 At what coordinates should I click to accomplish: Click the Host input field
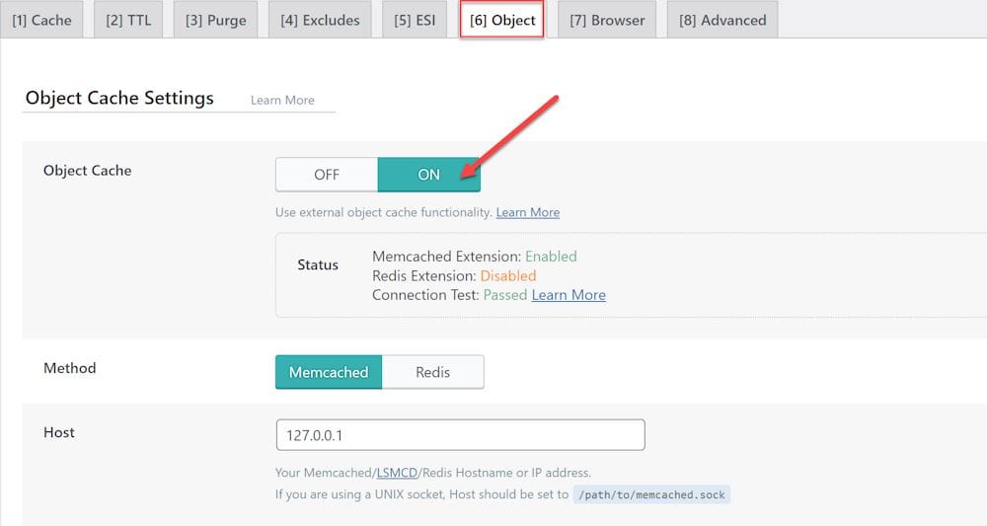click(x=460, y=435)
